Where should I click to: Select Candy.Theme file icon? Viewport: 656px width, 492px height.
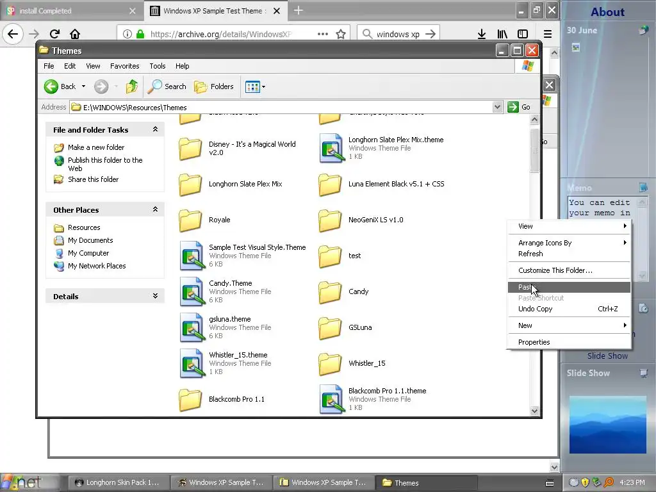click(x=192, y=291)
